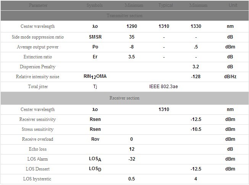Select the Side mode suppression ratio cell
The height and width of the screenshot is (185, 249).
(x=38, y=37)
